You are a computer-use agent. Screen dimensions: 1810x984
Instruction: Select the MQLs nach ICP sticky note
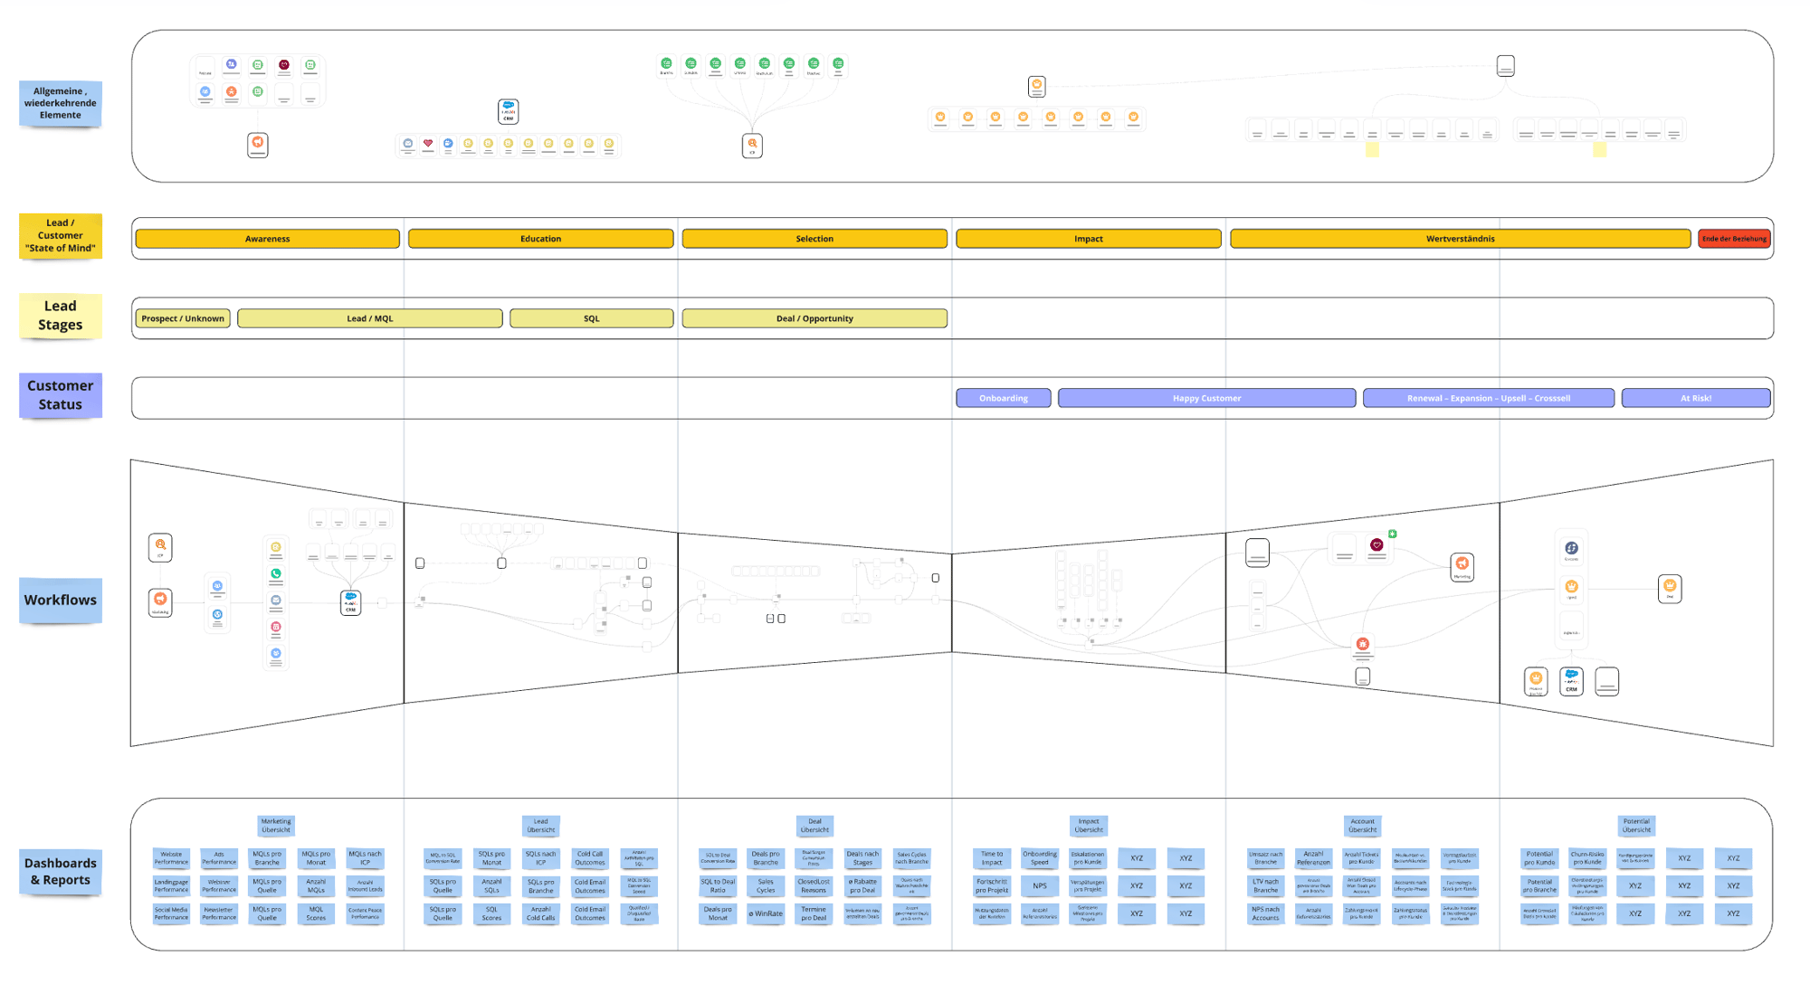(x=365, y=857)
